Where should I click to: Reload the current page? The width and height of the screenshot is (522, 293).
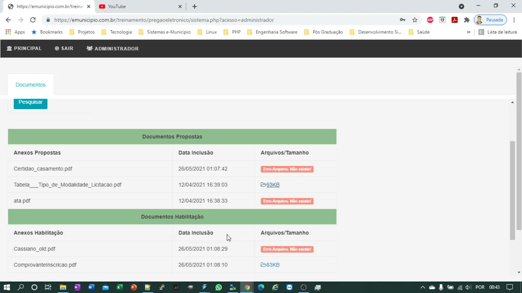coord(33,20)
